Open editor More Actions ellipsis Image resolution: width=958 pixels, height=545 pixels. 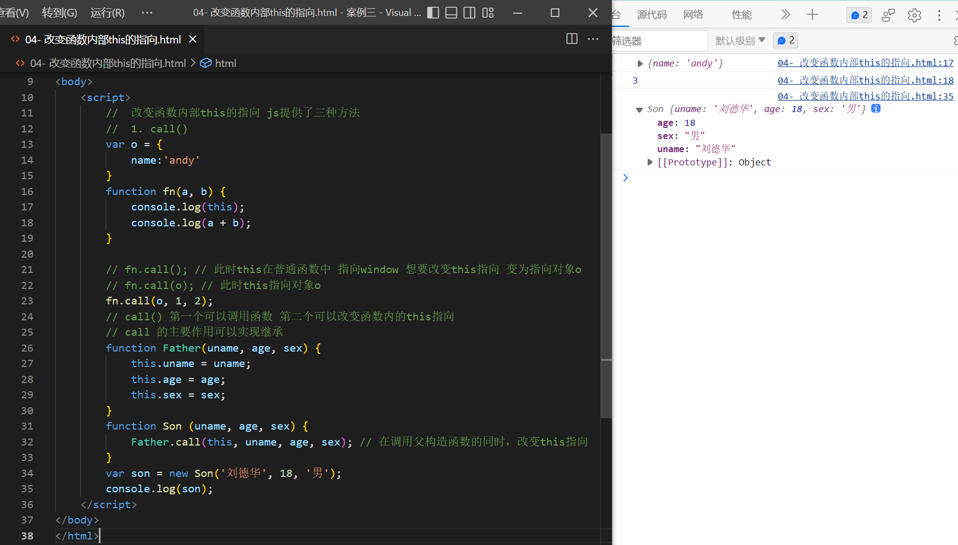coord(593,38)
